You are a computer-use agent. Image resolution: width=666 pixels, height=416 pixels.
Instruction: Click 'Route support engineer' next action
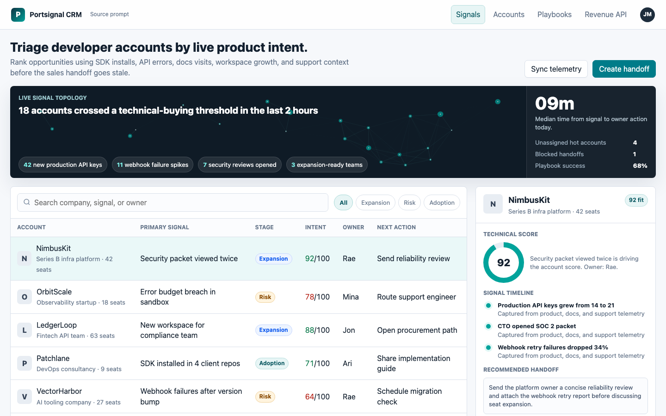pos(416,297)
